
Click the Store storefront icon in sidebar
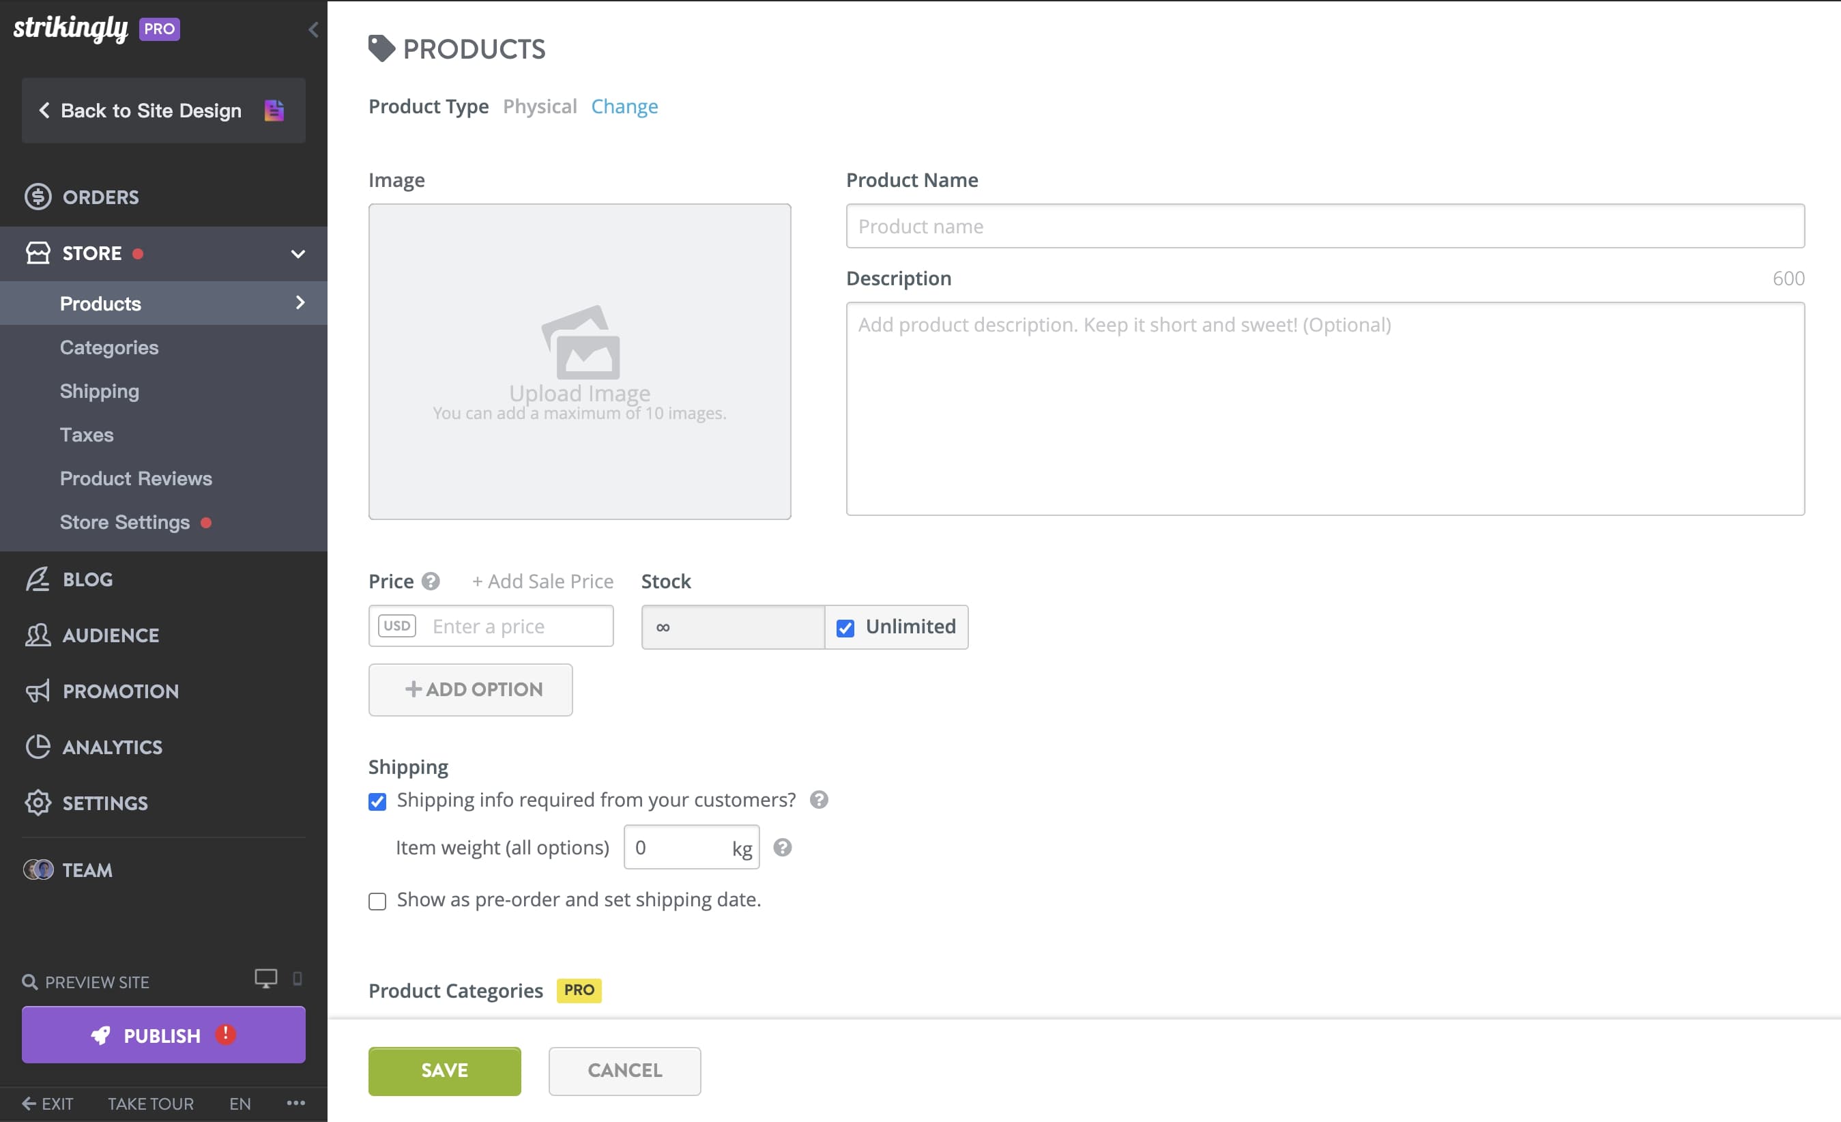pyautogui.click(x=38, y=253)
